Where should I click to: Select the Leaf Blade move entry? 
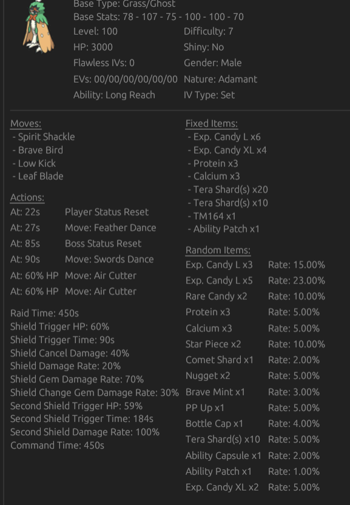pyautogui.click(x=38, y=176)
